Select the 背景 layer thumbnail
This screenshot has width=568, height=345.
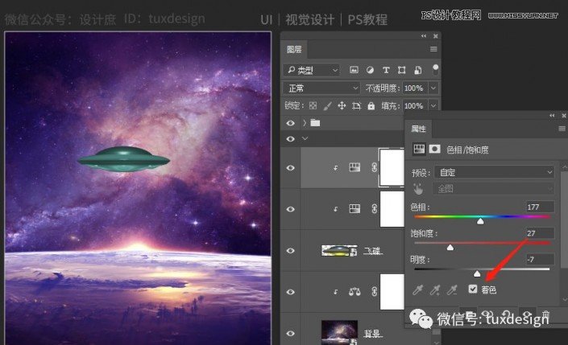pos(339,333)
